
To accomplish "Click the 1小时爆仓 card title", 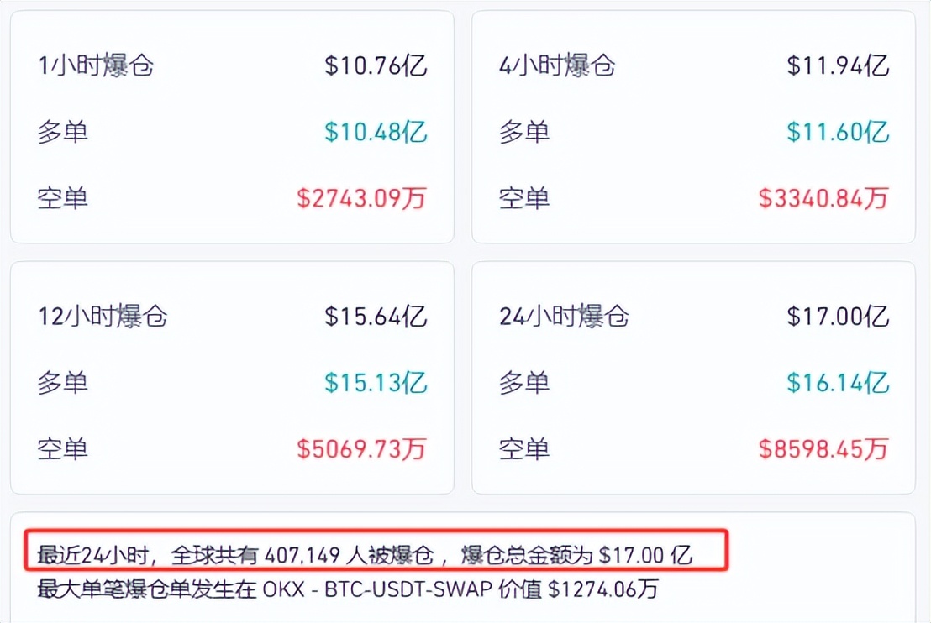I will 96,65.
